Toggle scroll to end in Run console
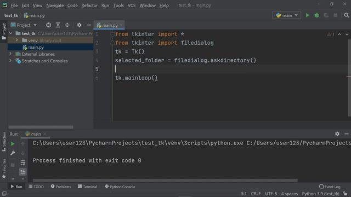The height and width of the screenshot is (197, 351). click(22, 171)
